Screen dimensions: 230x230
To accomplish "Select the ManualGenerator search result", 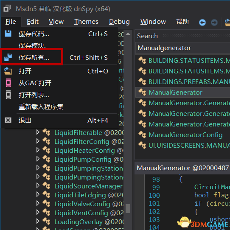I will 183,93.
